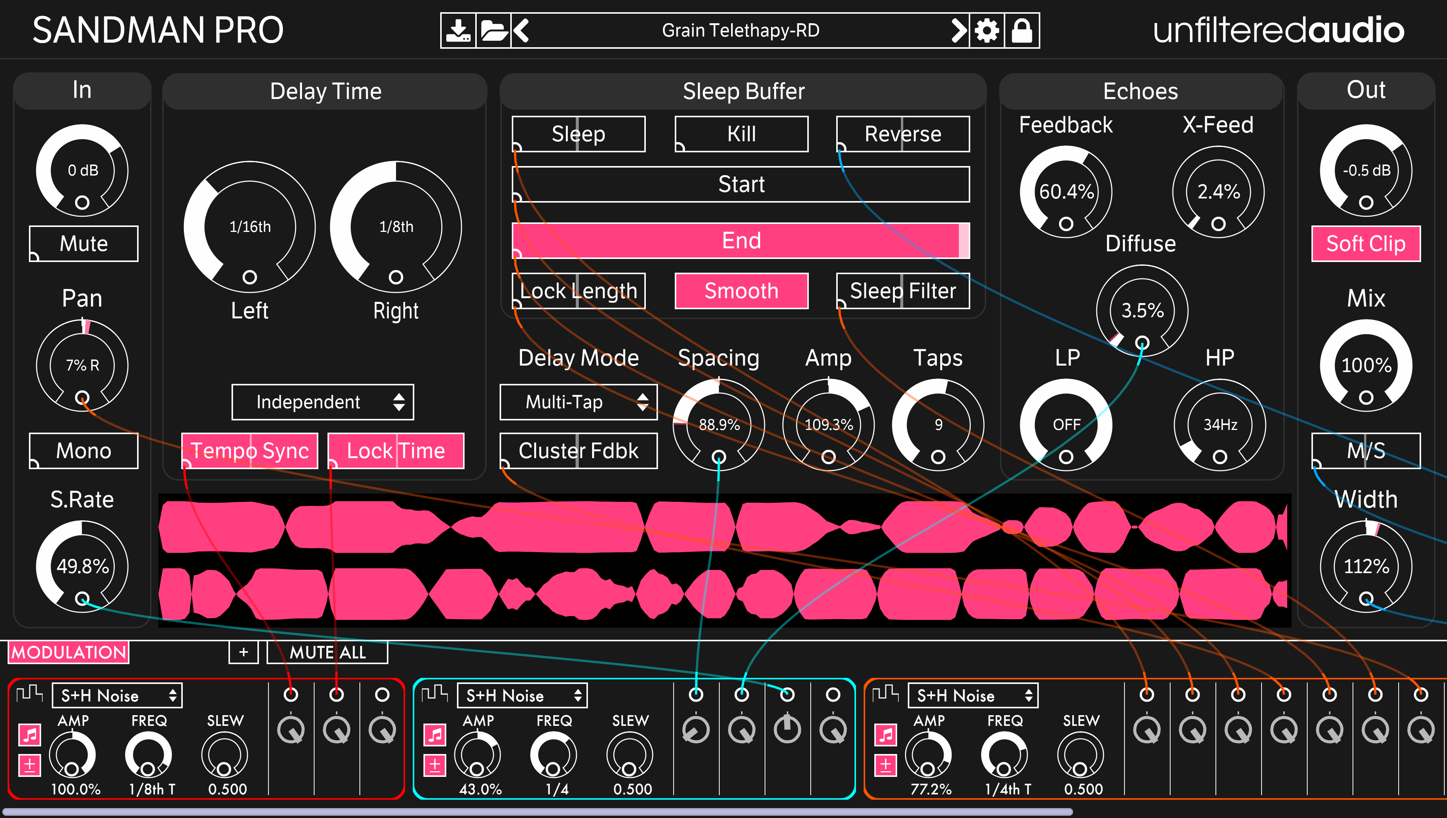Viewport: 1447px width, 818px height.
Task: Click first output port of orange modulator
Action: pyautogui.click(x=1147, y=695)
